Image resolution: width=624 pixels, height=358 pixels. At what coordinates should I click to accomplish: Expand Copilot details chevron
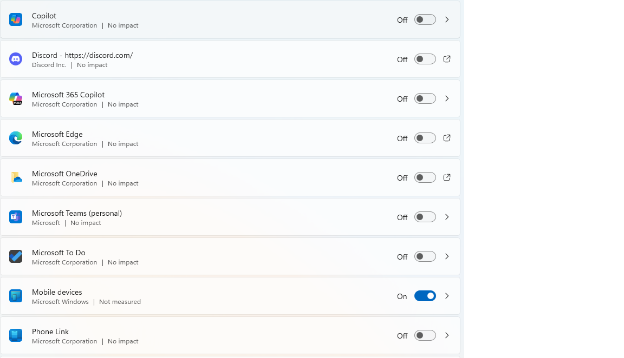447,20
